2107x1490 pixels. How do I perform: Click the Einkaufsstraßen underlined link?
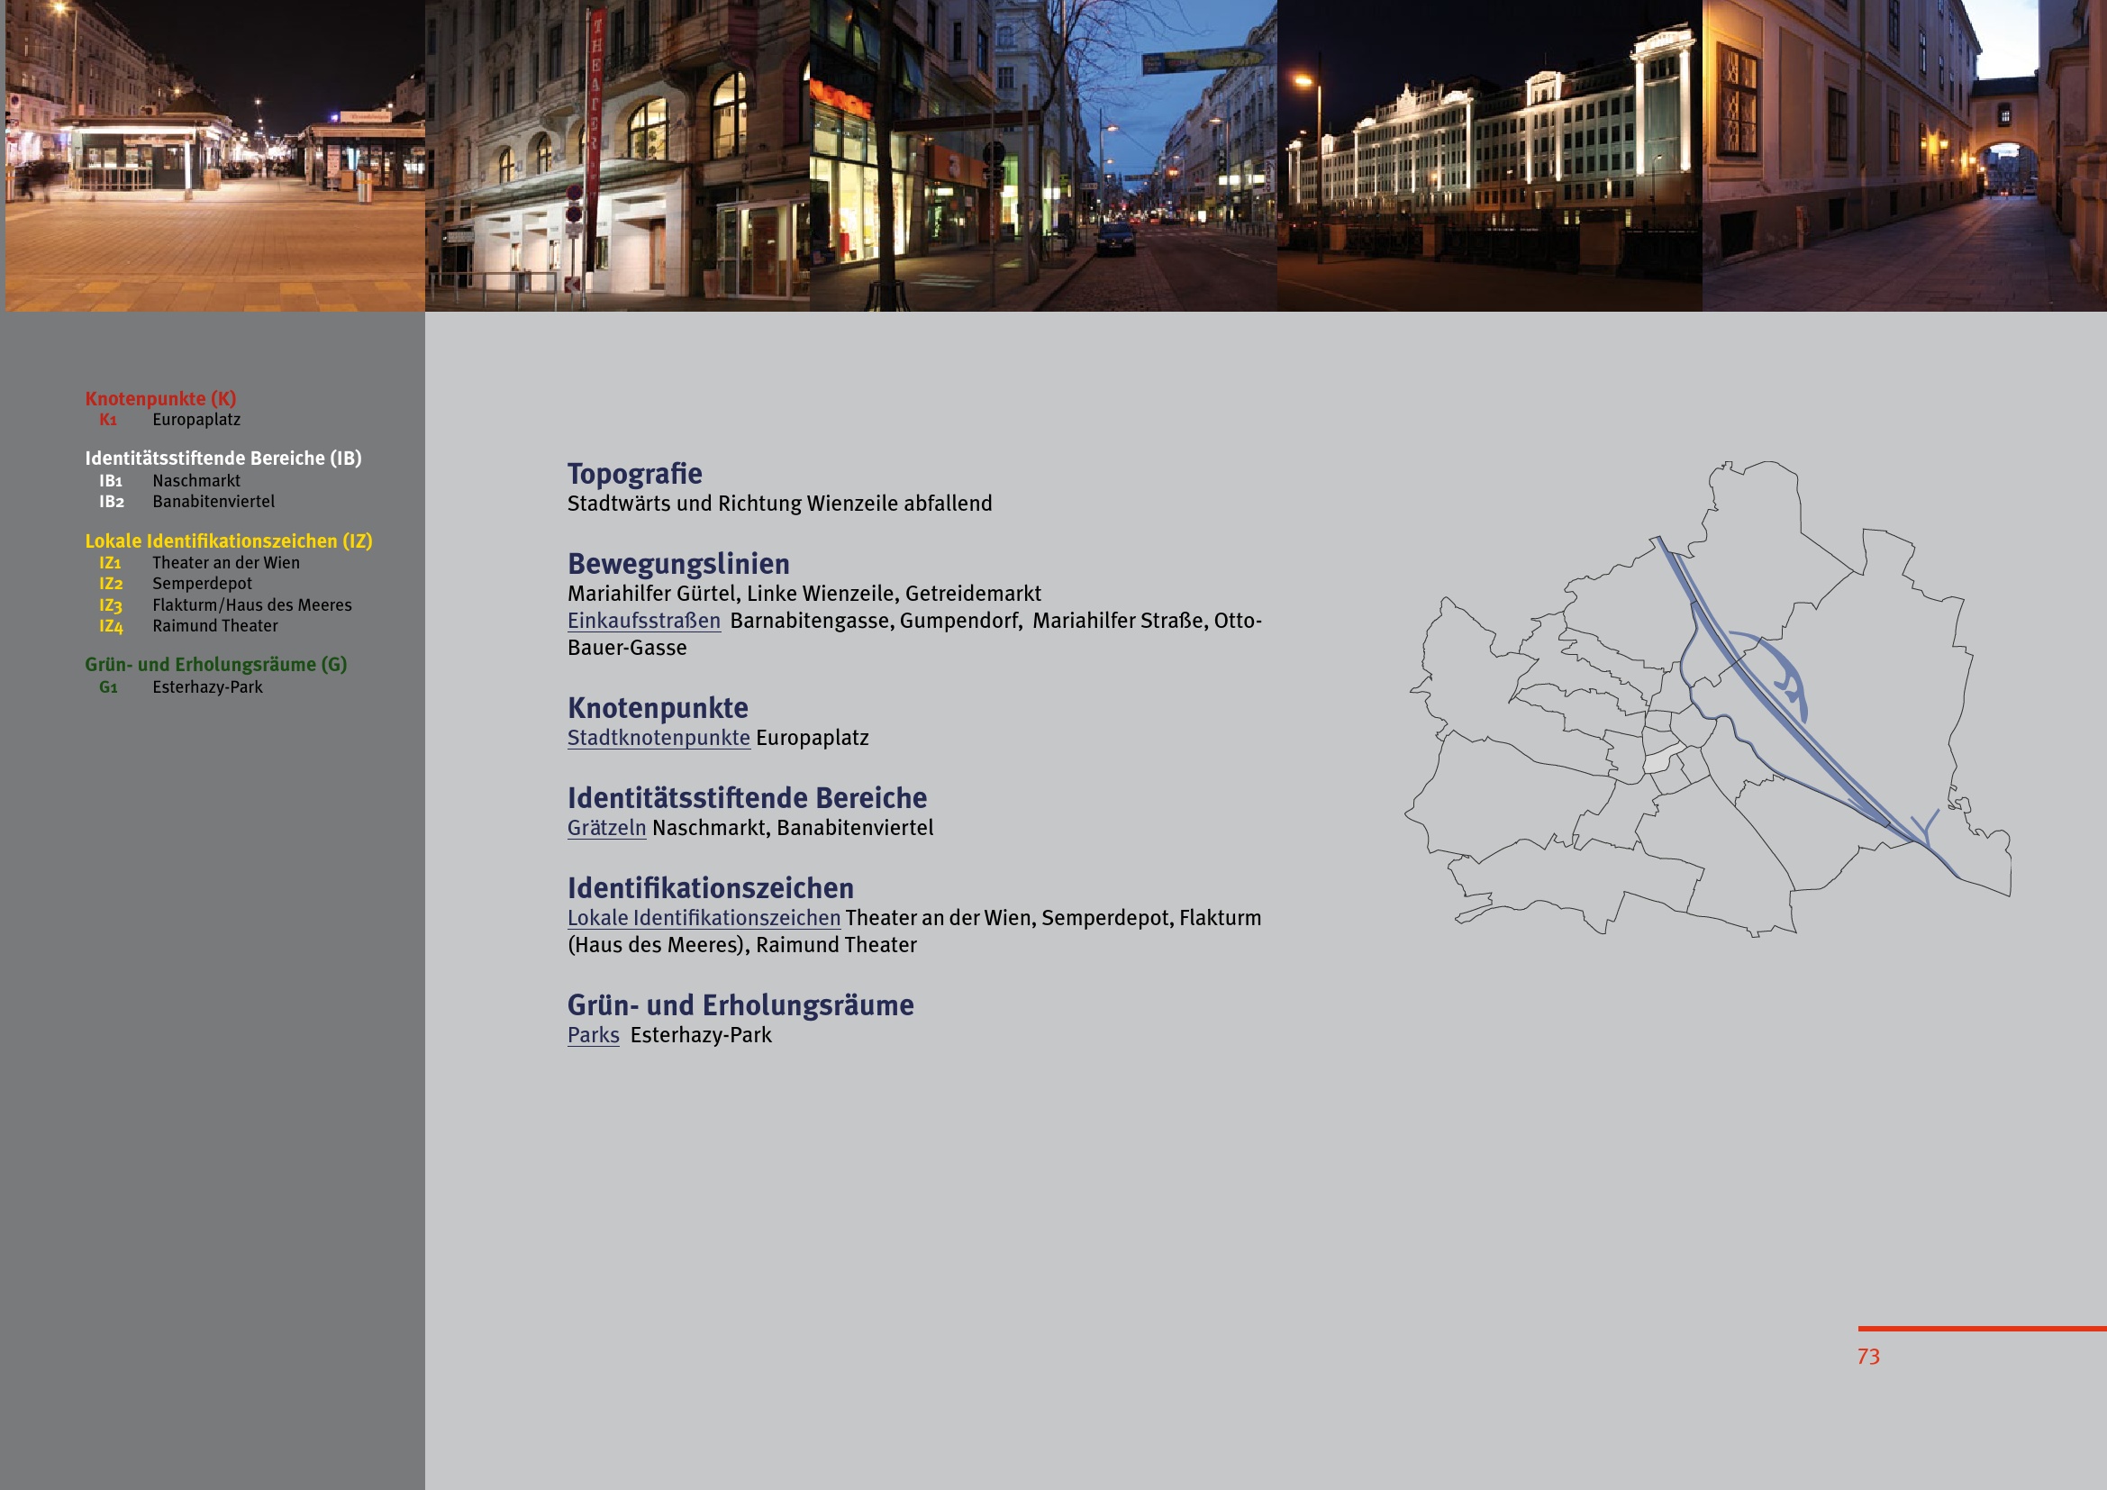(x=643, y=622)
